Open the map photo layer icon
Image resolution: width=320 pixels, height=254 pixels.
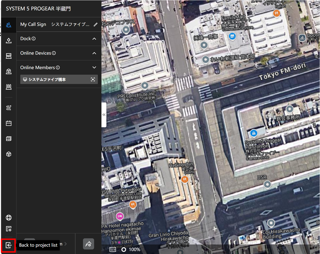pos(9,56)
